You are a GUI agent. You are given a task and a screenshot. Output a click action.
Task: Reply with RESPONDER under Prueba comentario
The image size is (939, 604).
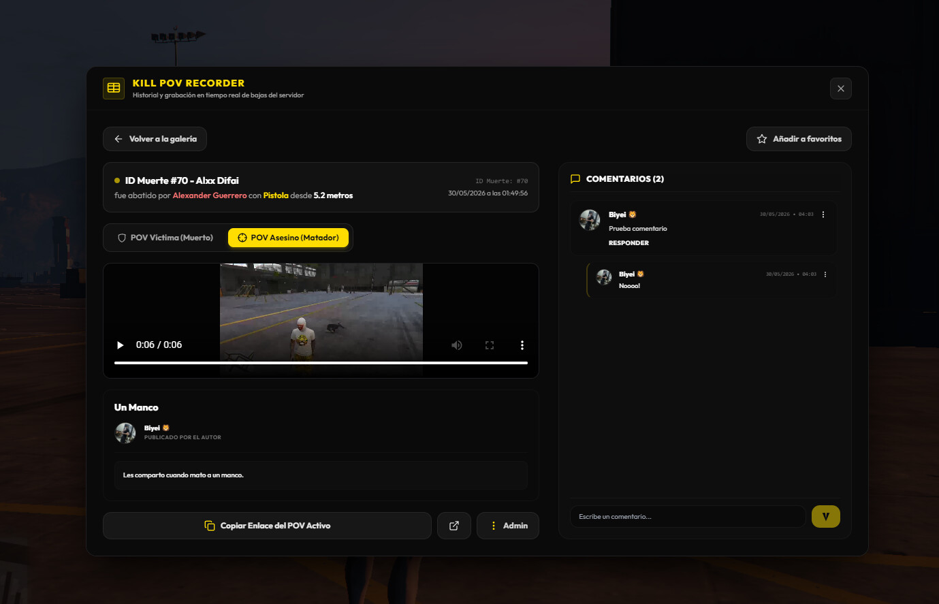628,243
